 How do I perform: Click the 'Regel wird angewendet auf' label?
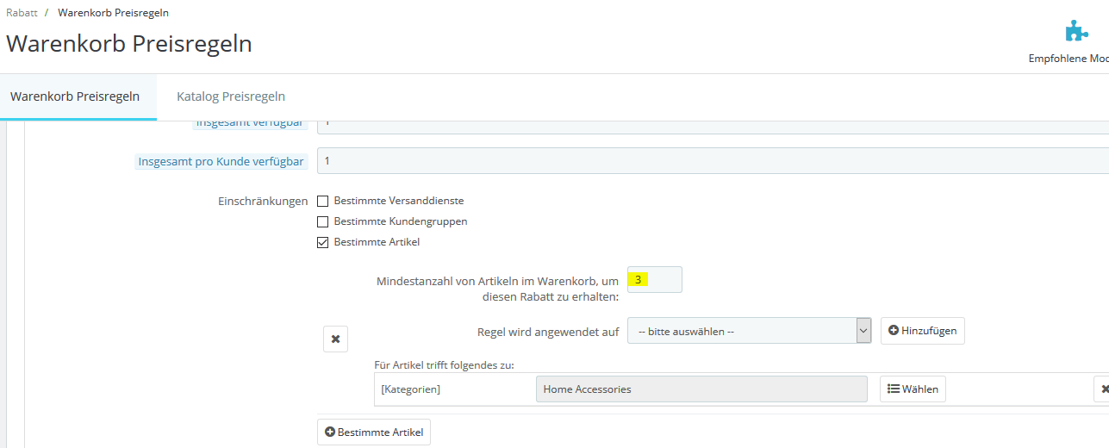(x=548, y=332)
